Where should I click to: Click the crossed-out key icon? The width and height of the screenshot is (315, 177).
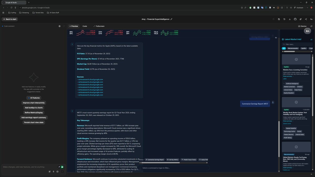311,19
